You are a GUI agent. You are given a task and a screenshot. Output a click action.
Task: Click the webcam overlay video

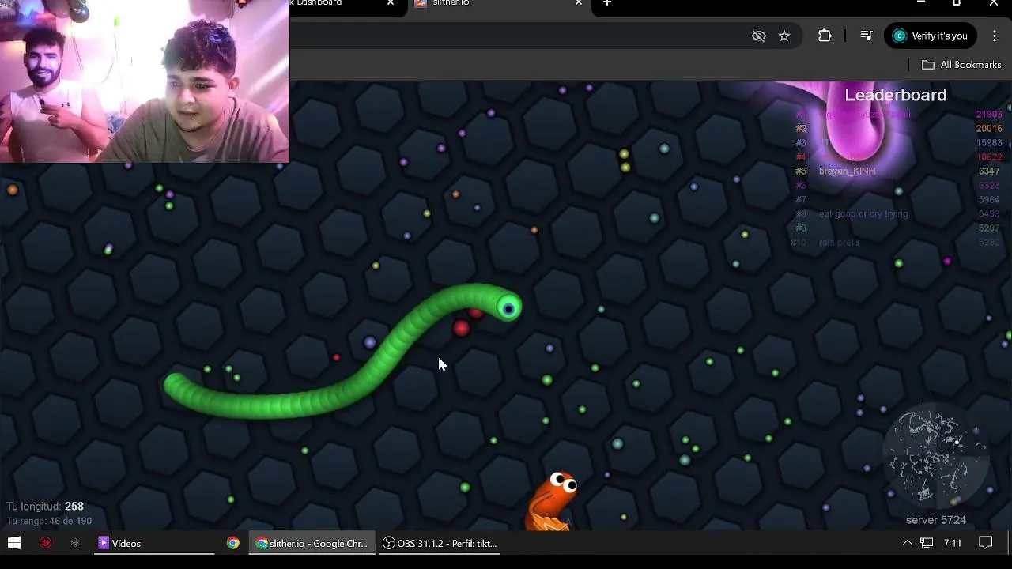click(x=145, y=81)
